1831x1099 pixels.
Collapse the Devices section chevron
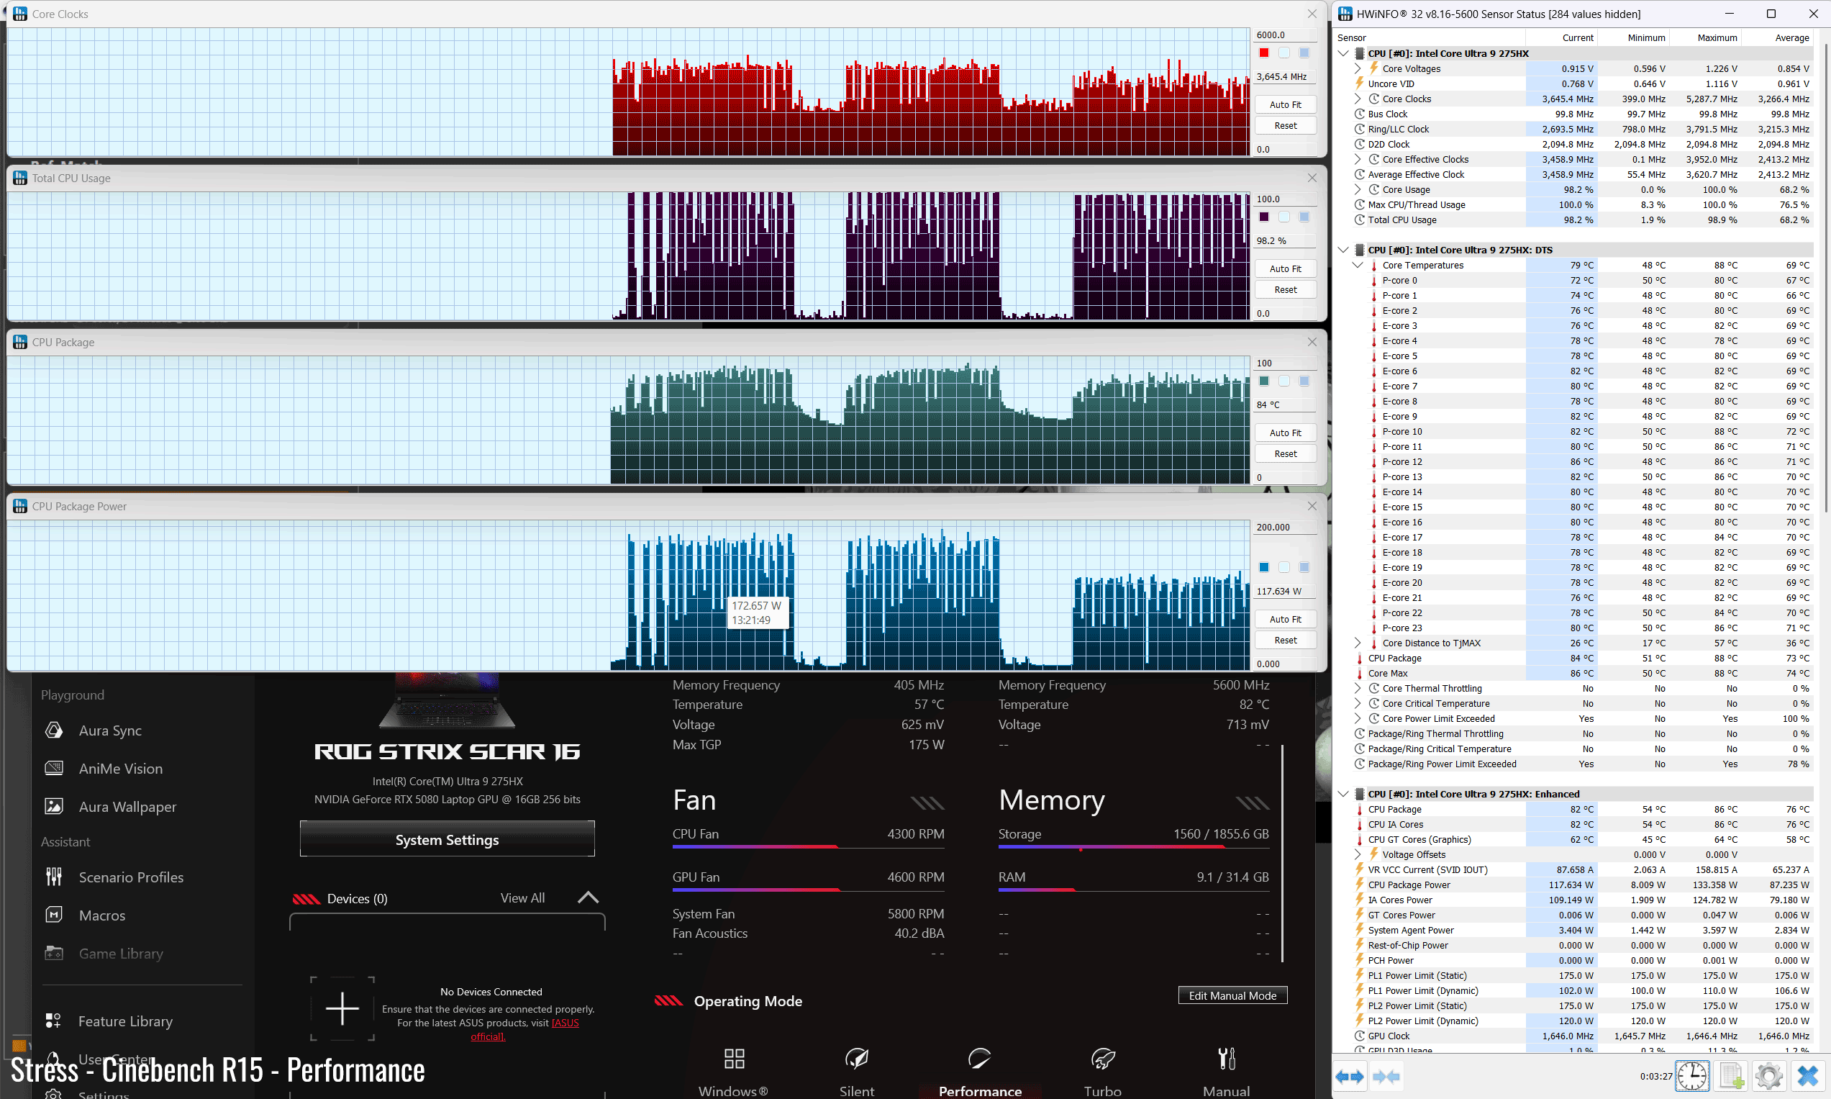tap(588, 897)
